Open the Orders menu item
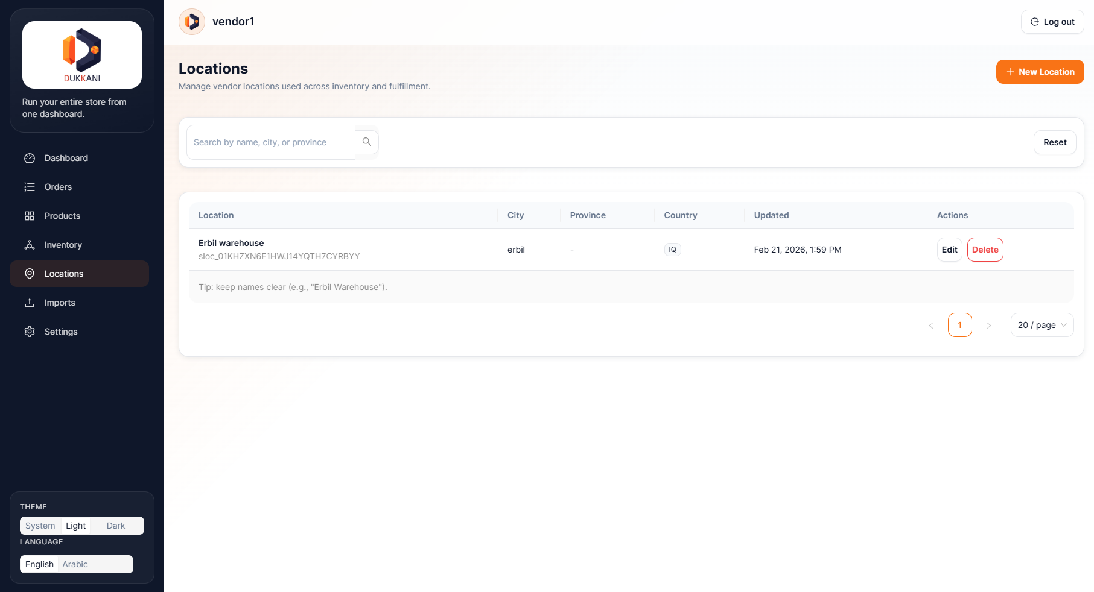 [x=58, y=187]
